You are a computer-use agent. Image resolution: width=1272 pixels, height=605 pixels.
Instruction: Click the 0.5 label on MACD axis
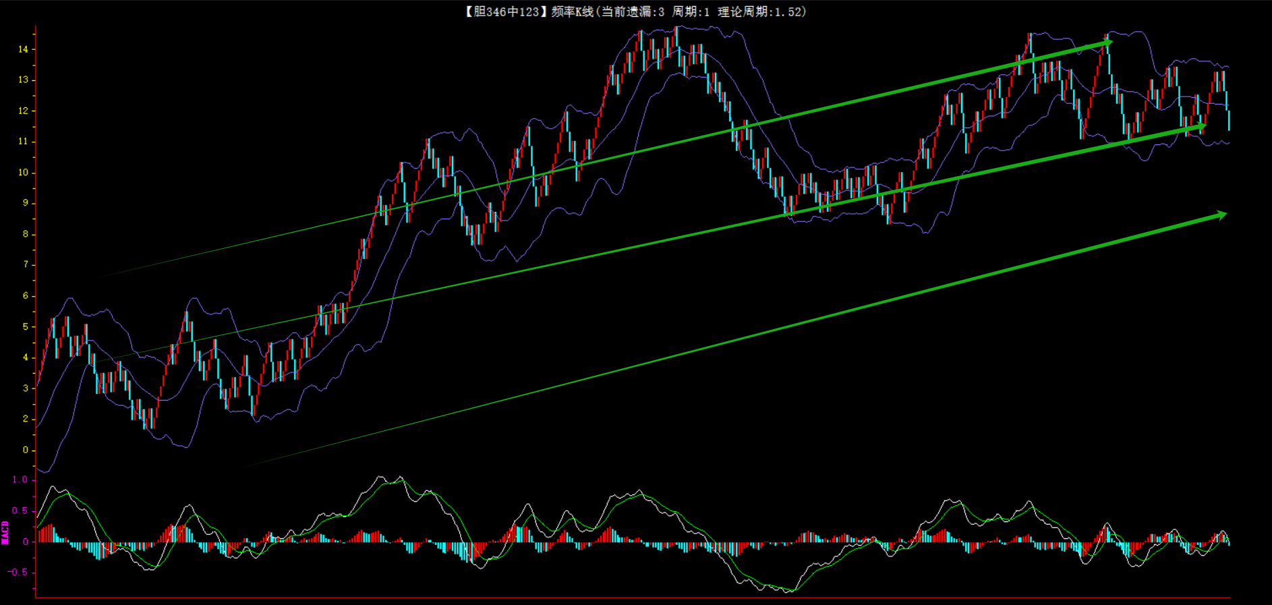coord(20,511)
